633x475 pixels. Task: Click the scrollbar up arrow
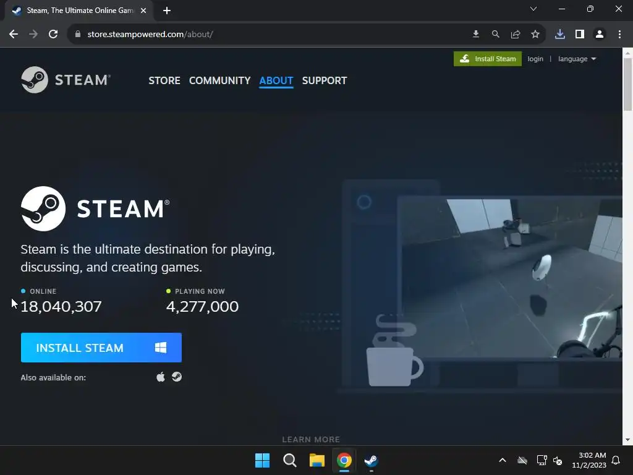(x=627, y=53)
